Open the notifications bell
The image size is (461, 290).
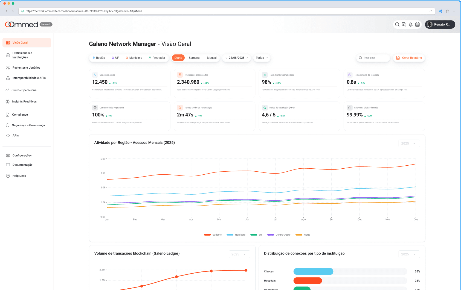(411, 25)
